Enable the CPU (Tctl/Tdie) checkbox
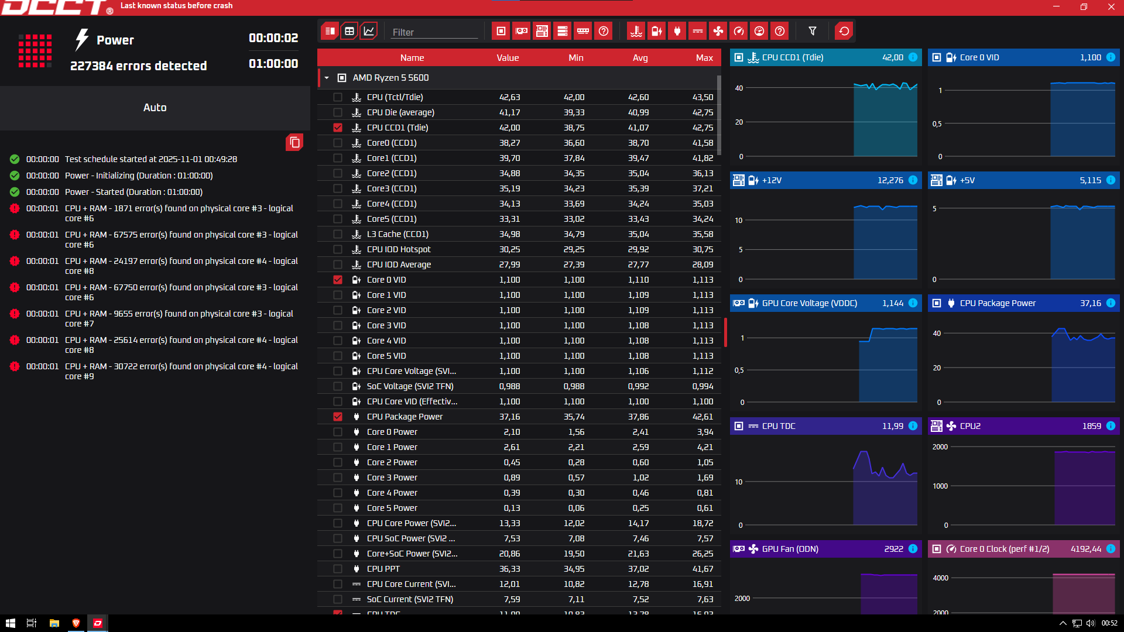Viewport: 1124px width, 632px height. tap(338, 97)
